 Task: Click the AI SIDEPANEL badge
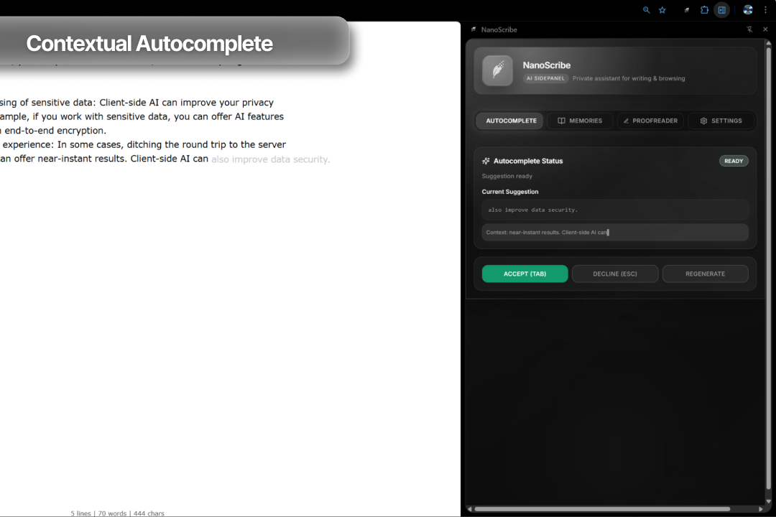(x=545, y=78)
